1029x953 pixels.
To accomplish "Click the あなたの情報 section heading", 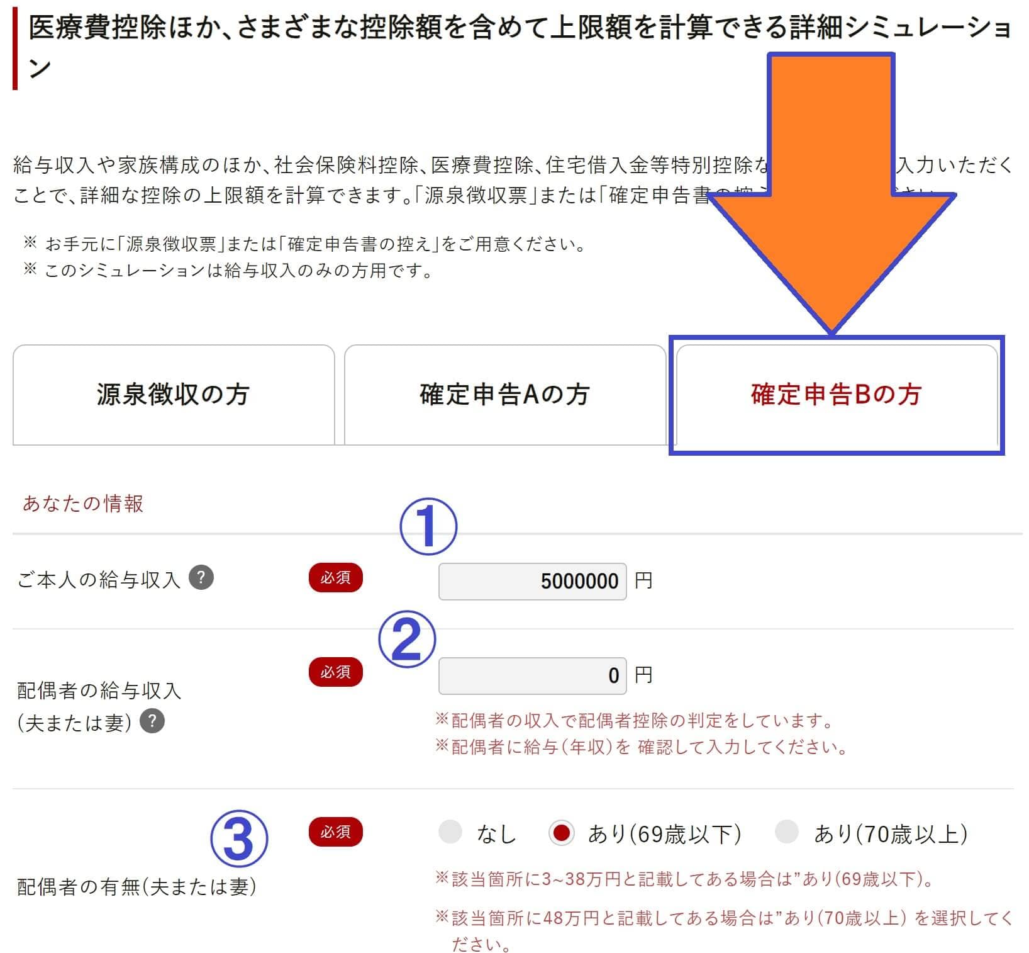I will [83, 504].
